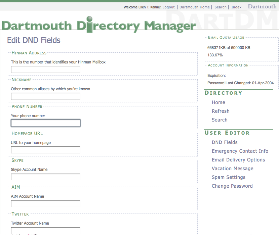279x235 pixels.
Task: Focus the Hinman Address input field
Action: coord(46,69)
